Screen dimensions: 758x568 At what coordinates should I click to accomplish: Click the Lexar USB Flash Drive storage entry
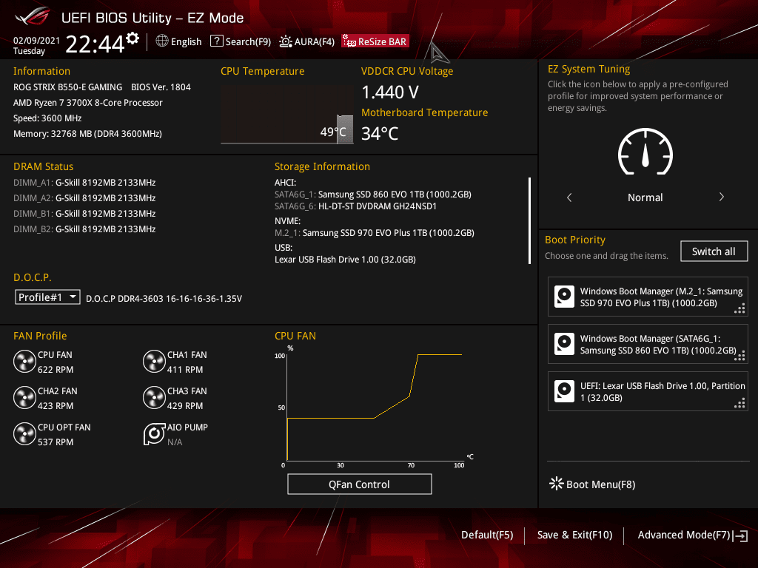[x=345, y=260]
